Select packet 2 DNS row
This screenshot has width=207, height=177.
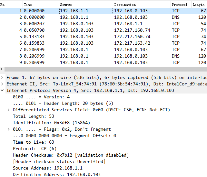[x=103, y=17]
